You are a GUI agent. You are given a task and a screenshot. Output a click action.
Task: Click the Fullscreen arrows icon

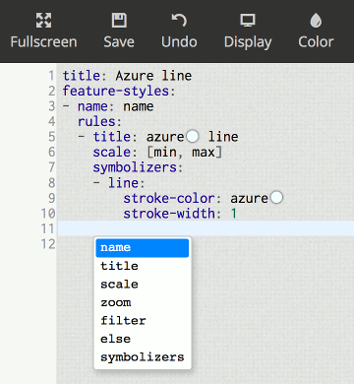click(43, 21)
